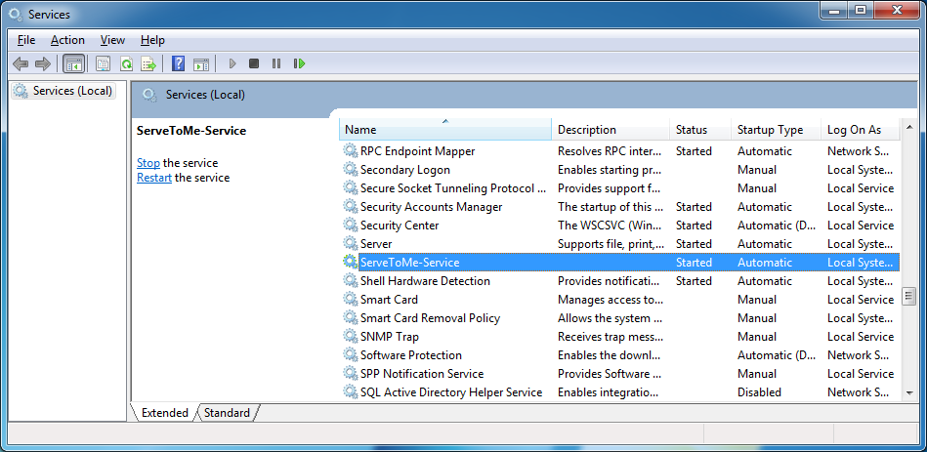
Task: Toggle Show/Hide Console Tree icon
Action: coord(74,63)
